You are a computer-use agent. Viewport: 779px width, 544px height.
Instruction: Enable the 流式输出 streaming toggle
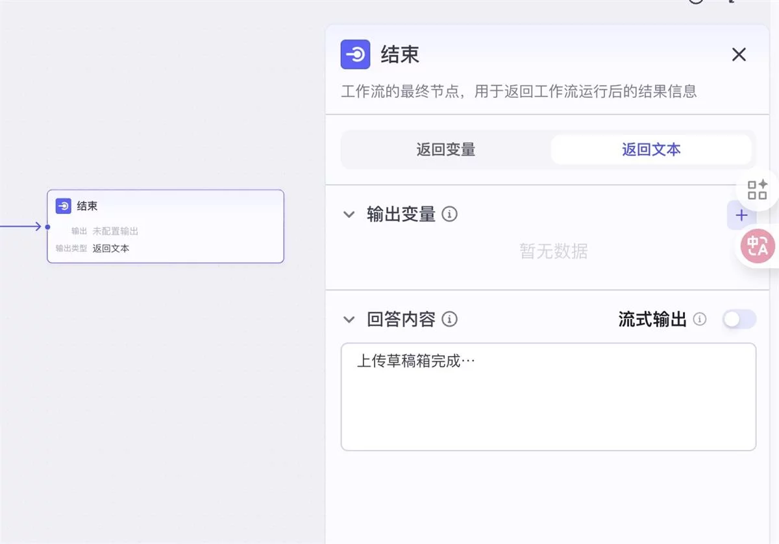coord(739,319)
